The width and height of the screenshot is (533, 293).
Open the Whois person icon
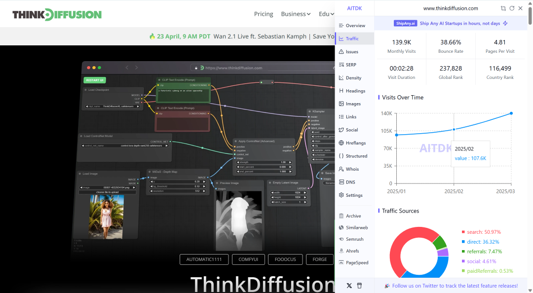click(x=341, y=169)
